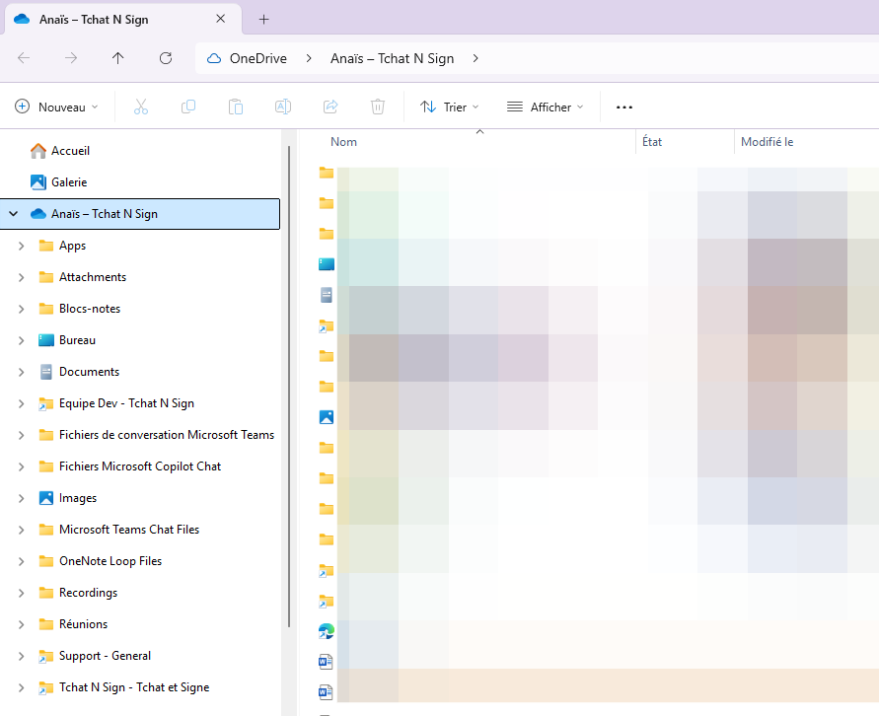Click the Edge shortcut icon in file list
This screenshot has width=879, height=716.
[x=327, y=631]
